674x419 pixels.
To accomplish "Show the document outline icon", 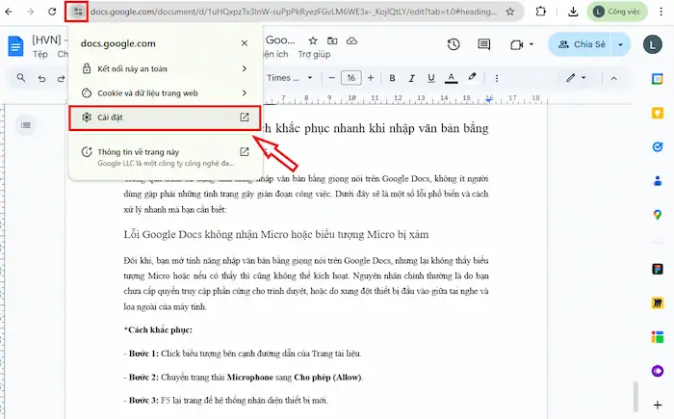I will pos(26,125).
